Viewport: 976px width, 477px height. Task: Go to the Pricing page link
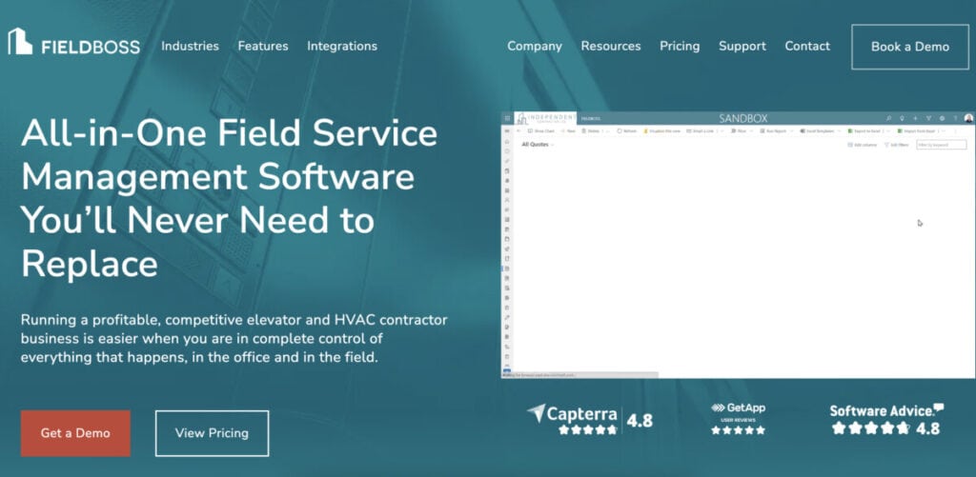(x=680, y=46)
